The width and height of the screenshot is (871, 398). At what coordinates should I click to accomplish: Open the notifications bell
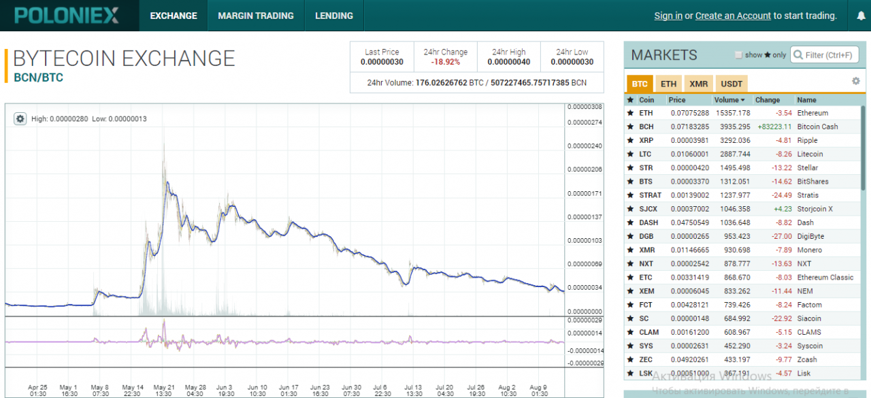click(x=861, y=16)
